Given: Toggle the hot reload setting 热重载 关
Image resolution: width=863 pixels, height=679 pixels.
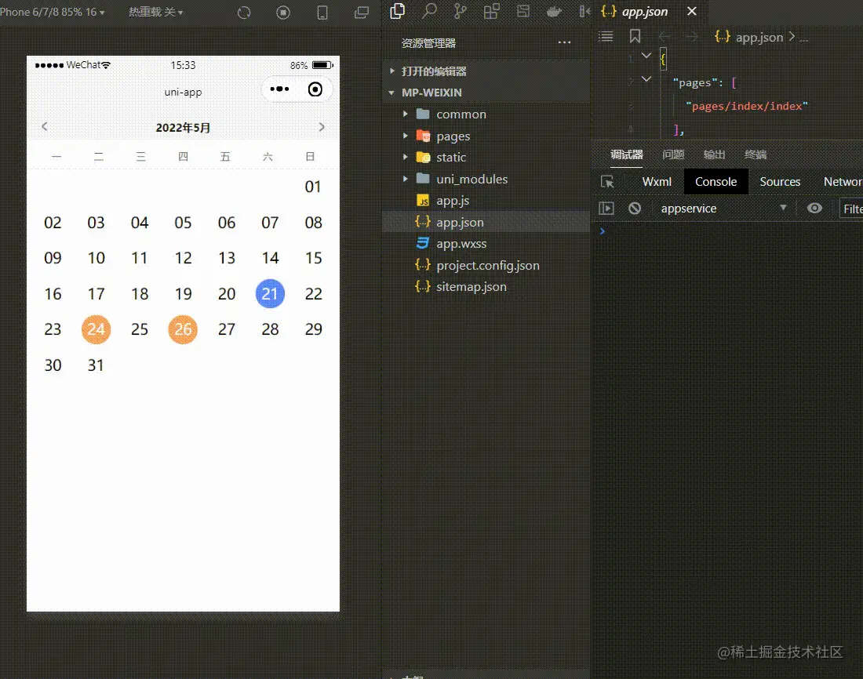Looking at the screenshot, I should 155,12.
